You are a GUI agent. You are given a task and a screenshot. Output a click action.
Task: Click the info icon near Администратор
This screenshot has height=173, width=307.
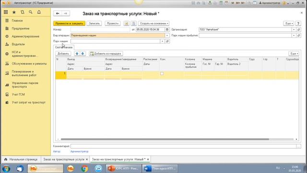click(x=284, y=3)
